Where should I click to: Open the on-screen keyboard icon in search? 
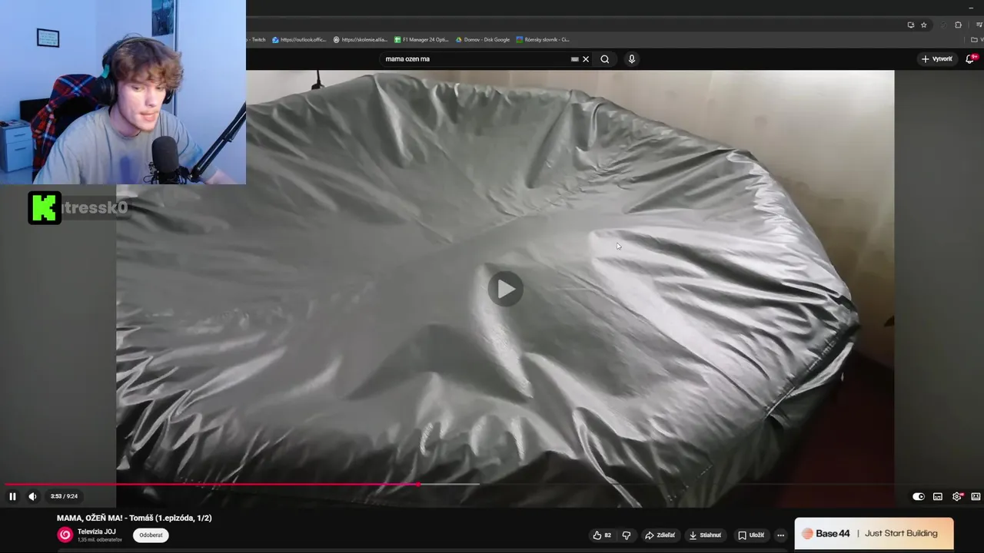pyautogui.click(x=574, y=59)
